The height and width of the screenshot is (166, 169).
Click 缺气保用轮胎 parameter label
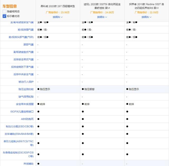26,97
